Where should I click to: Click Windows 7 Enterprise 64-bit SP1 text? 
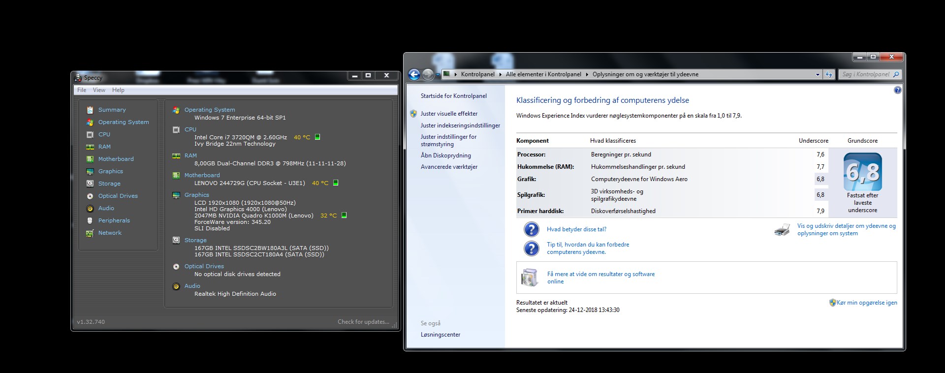click(x=240, y=118)
